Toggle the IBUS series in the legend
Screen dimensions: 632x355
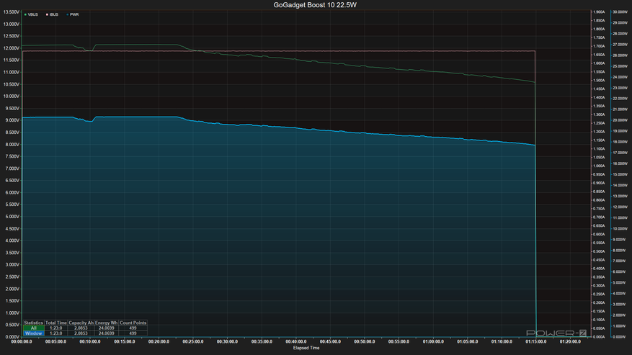click(52, 14)
